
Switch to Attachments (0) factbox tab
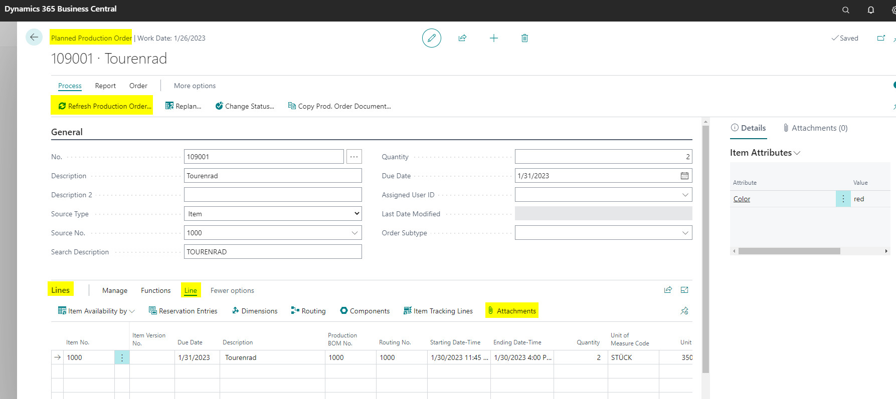pos(815,128)
